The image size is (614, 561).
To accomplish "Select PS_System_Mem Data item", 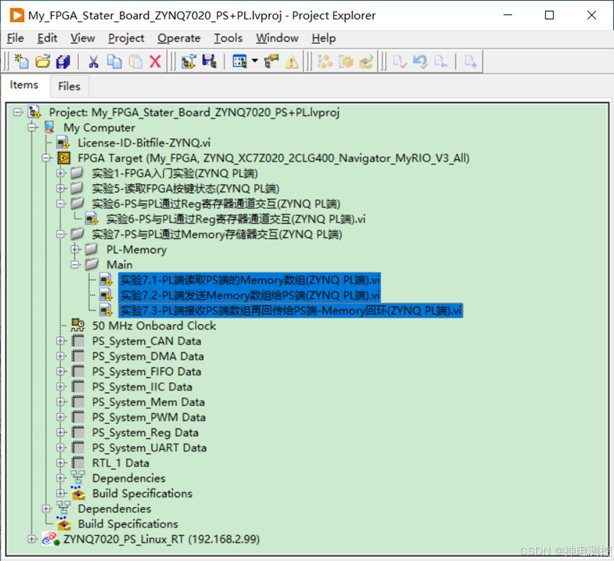I will click(149, 402).
